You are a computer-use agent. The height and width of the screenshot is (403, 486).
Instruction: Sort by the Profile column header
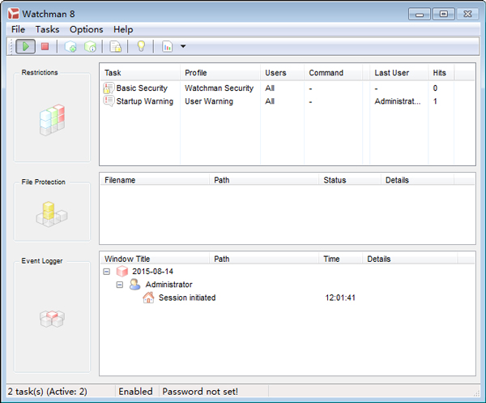click(x=220, y=73)
